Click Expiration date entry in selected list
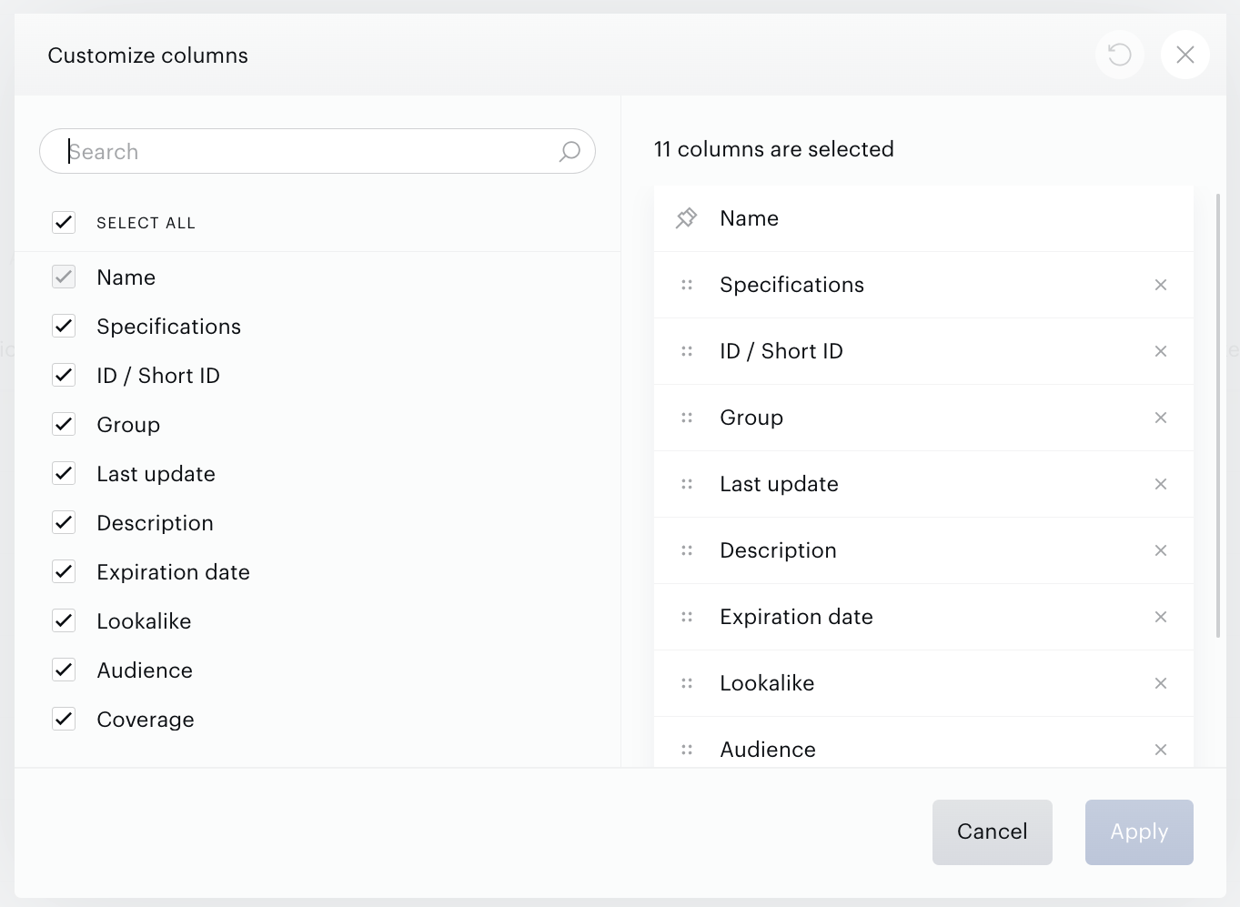The image size is (1240, 907). coord(923,617)
